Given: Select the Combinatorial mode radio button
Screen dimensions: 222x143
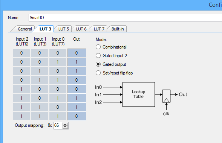Looking at the screenshot, I should tap(98, 47).
